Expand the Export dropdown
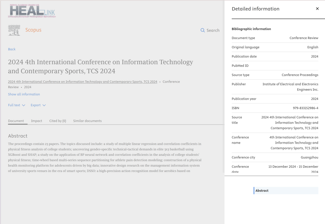 click(x=38, y=105)
